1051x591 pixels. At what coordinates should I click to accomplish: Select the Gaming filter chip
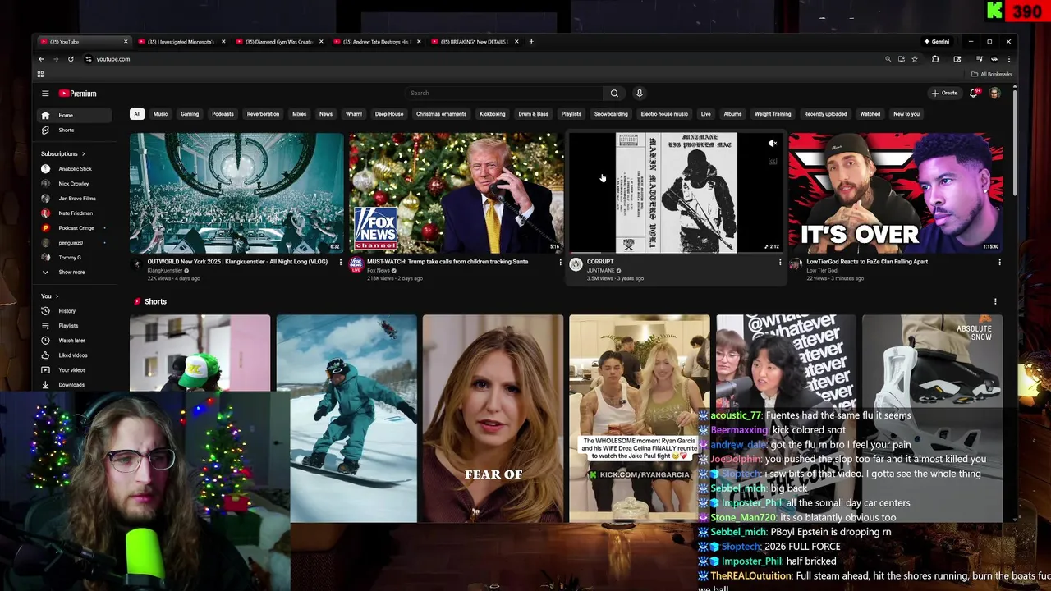190,114
